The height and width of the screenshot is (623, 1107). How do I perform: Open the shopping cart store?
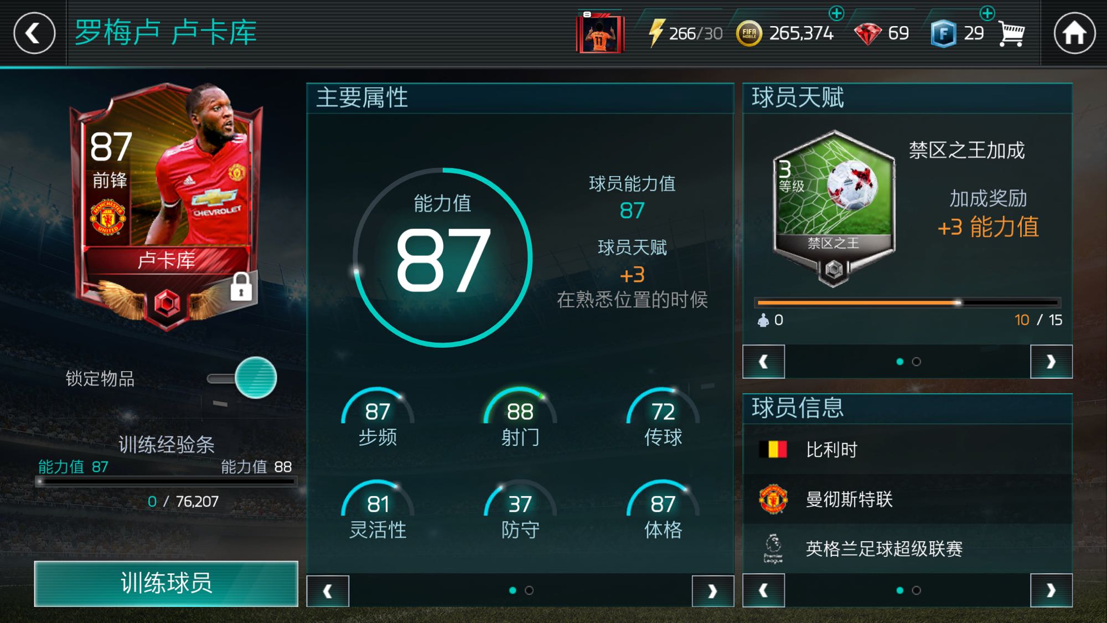[1012, 34]
